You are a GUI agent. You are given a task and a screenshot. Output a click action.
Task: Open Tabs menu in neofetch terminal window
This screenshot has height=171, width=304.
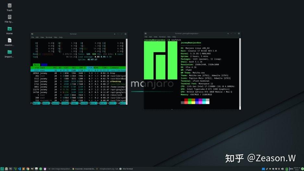tap(169, 37)
